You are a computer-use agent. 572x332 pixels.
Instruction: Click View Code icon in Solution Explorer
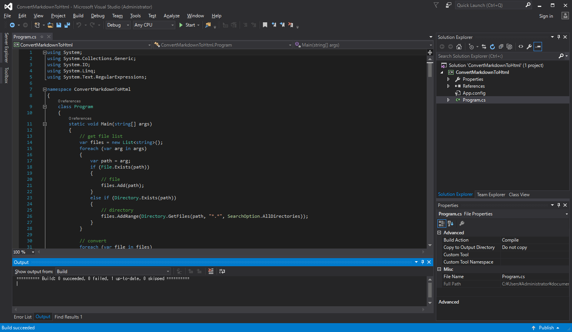[521, 47]
